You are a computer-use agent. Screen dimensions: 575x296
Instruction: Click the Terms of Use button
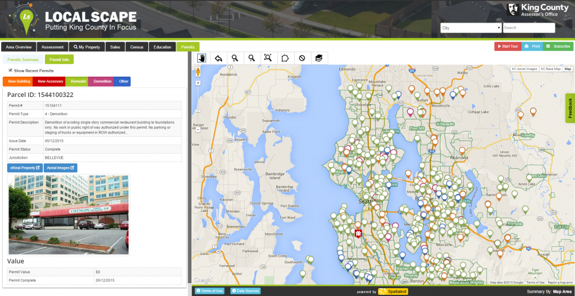point(209,291)
